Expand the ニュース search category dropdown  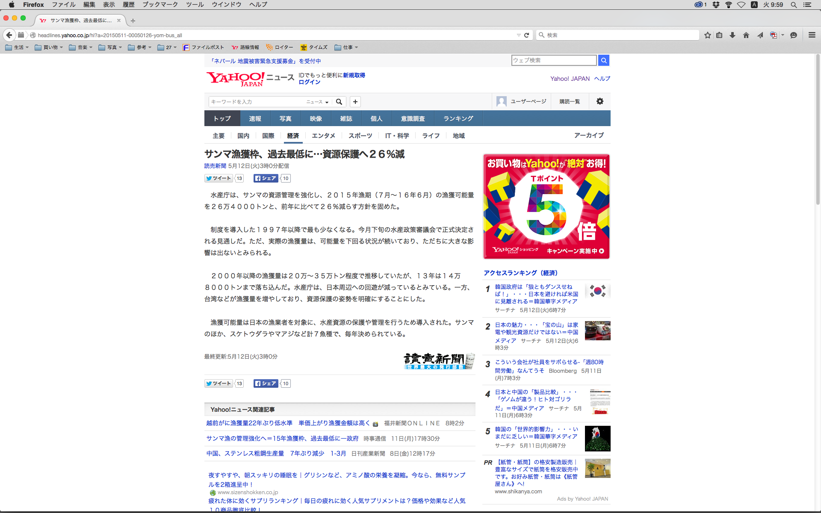tap(317, 102)
